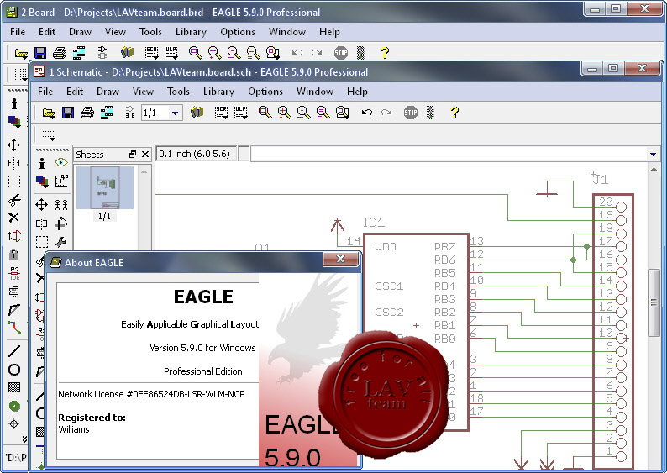Click Go traffic light icon in Schematic toolbar
This screenshot has width=667, height=473.
coord(430,113)
